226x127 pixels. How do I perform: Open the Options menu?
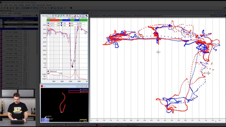coord(28,5)
